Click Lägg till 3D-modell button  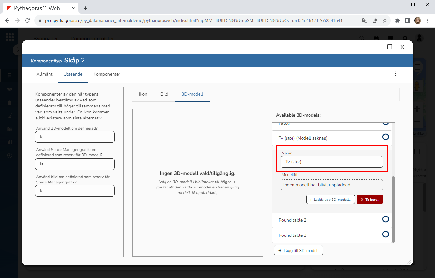click(298, 250)
